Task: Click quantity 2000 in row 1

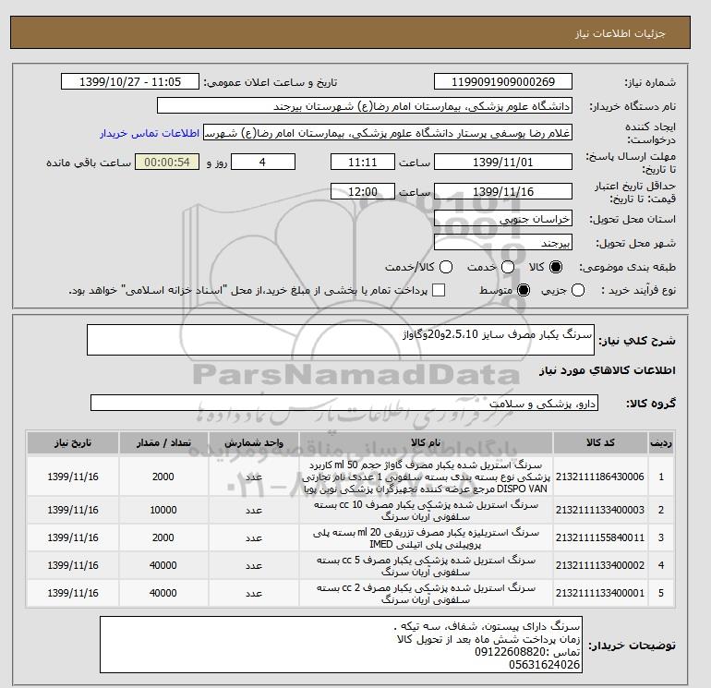Action: click(163, 477)
